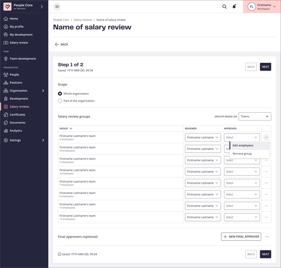281x268 pixels.
Task: Open Analytics from the sidebar
Action: [x=16, y=131]
